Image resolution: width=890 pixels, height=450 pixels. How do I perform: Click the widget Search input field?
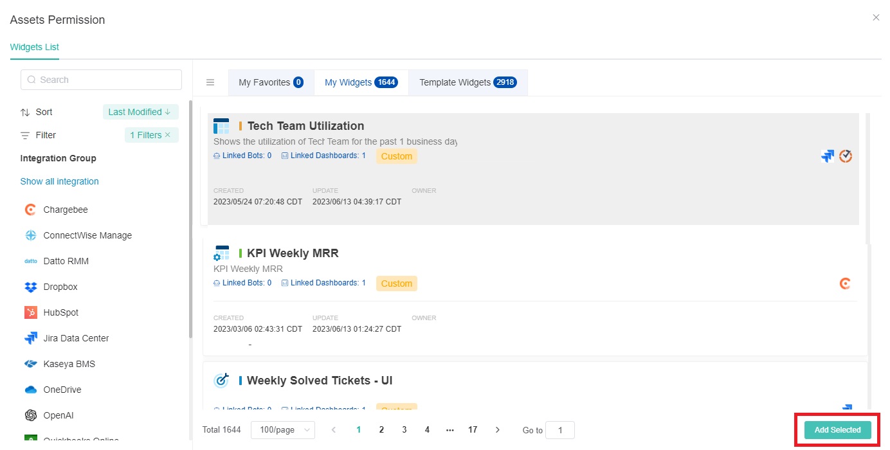click(102, 80)
